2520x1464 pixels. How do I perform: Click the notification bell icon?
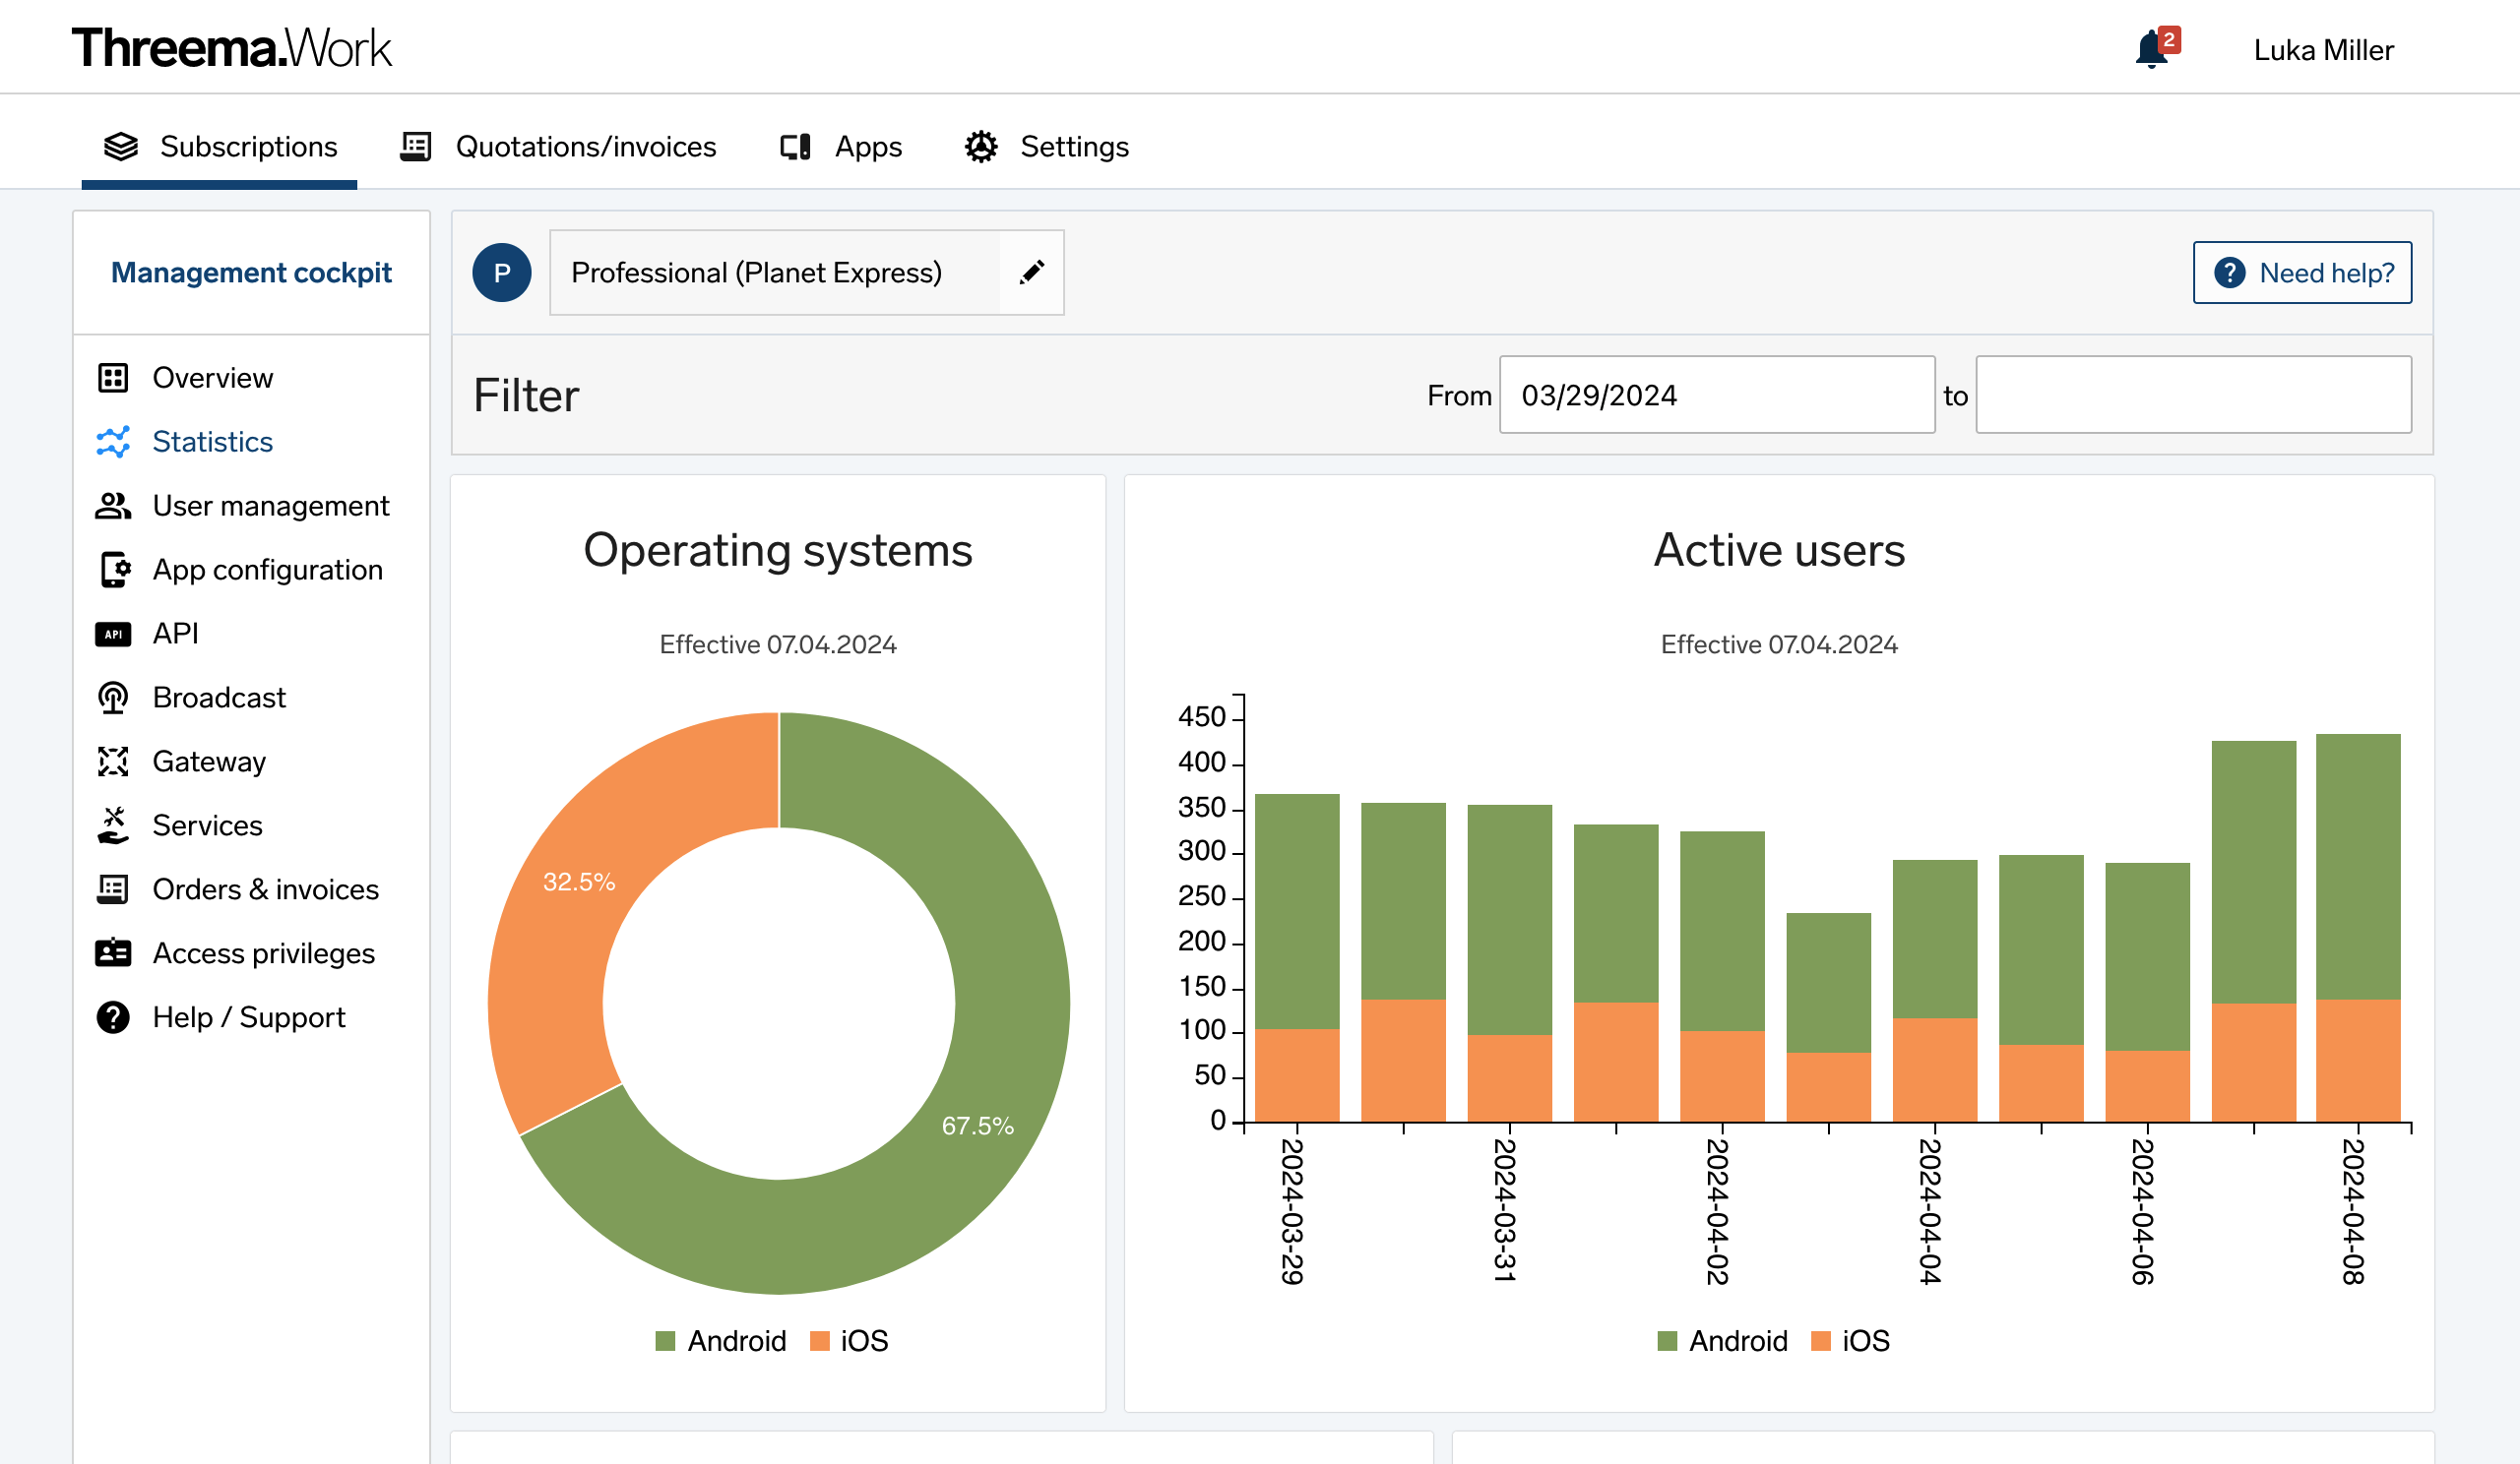click(x=2149, y=47)
